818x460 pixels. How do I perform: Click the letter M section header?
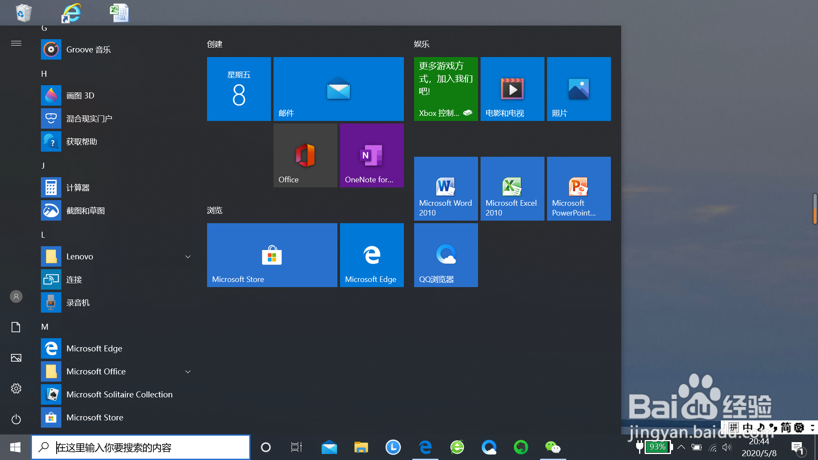(x=45, y=327)
